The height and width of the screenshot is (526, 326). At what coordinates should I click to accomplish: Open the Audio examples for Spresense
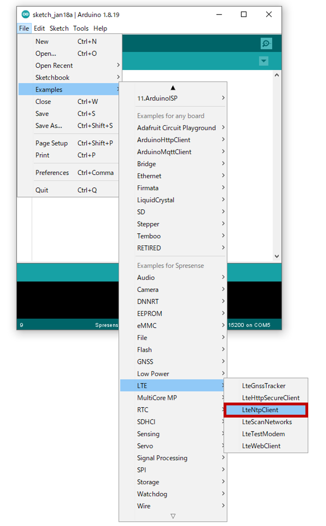[x=173, y=278]
